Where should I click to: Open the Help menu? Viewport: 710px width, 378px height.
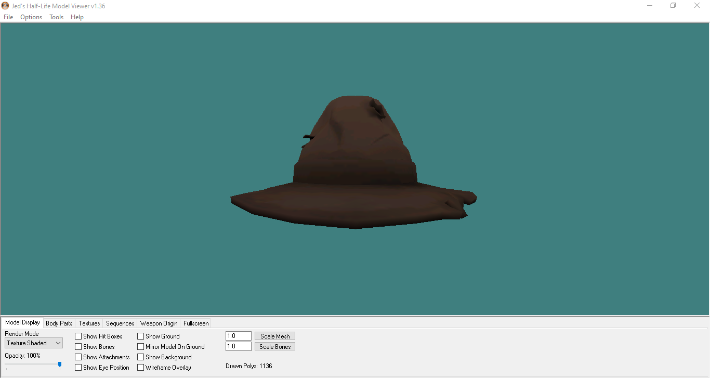pos(77,17)
